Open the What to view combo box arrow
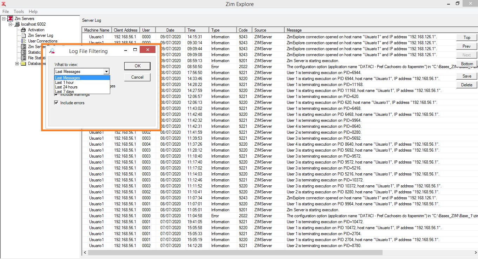Screen dimensions: 478x259 pyautogui.click(x=106, y=72)
